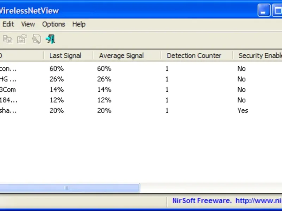This screenshot has width=282, height=211.
Task: Click Security 'No' in the 60% row
Action: 241,69
